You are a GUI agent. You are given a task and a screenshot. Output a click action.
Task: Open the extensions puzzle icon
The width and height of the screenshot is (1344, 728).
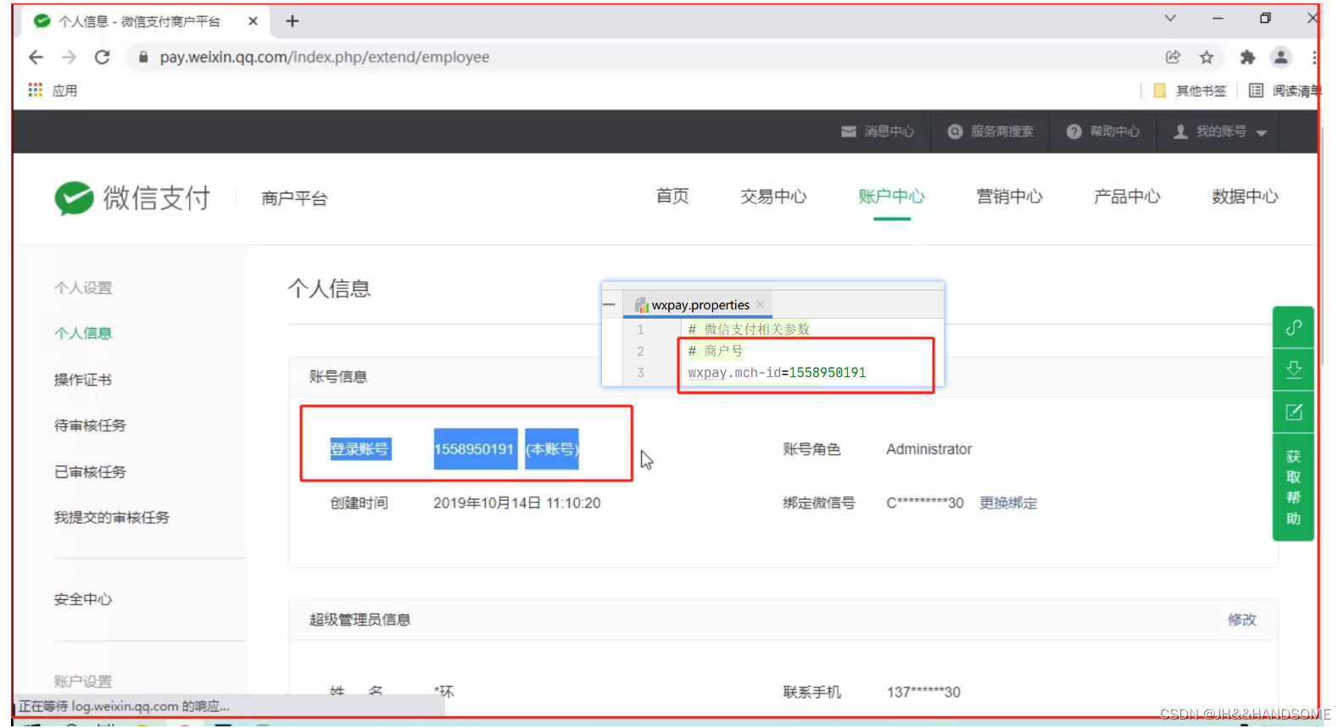[1246, 57]
